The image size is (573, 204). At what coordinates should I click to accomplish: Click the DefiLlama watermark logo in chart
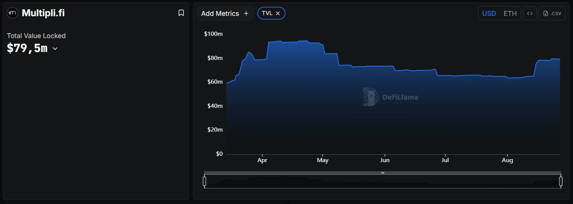pos(390,97)
